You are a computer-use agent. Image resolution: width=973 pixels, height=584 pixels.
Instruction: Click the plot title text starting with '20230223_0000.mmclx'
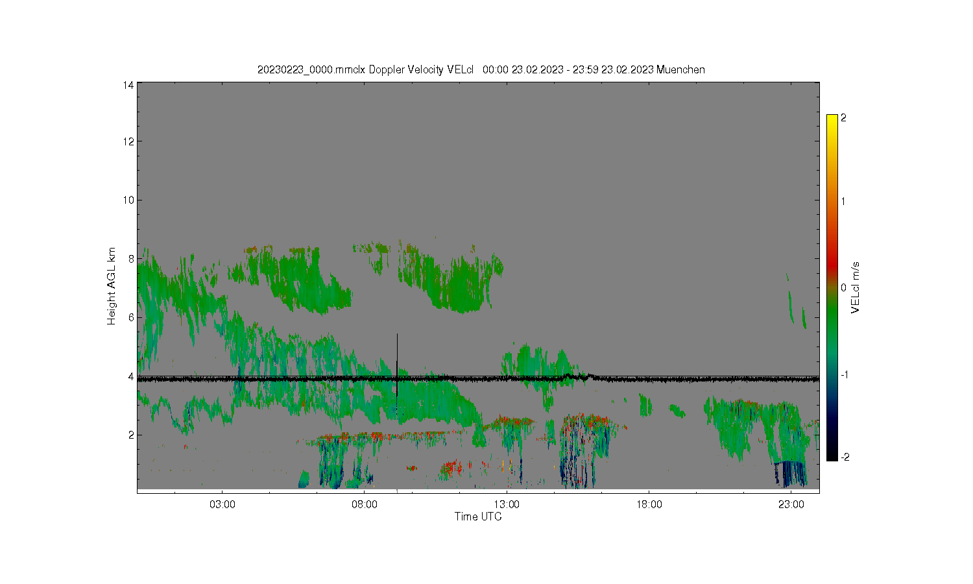[x=481, y=69]
